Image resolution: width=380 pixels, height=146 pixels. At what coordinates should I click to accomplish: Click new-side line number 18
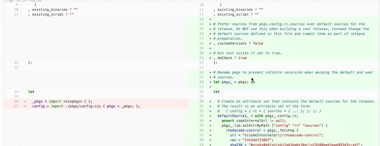pyautogui.click(x=201, y=43)
